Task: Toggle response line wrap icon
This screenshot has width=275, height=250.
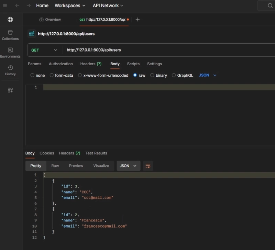Action: point(148,166)
